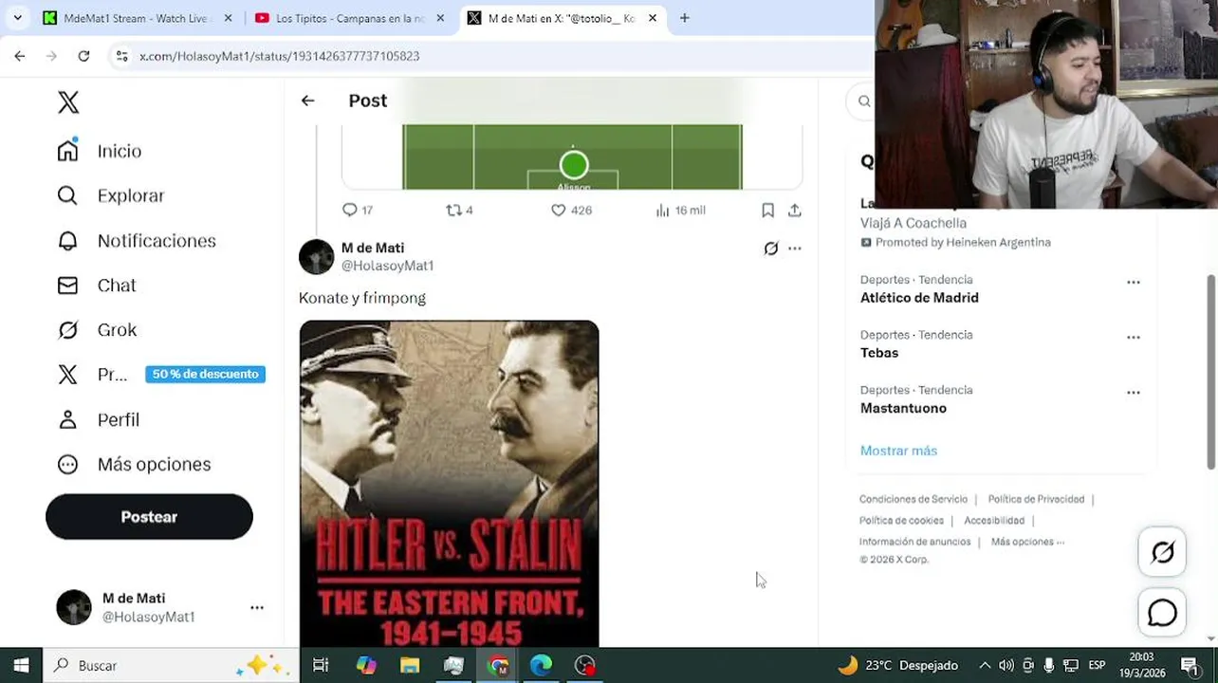Open the tab search dropdown arrow
Screen dimensions: 1218x683
point(17,18)
